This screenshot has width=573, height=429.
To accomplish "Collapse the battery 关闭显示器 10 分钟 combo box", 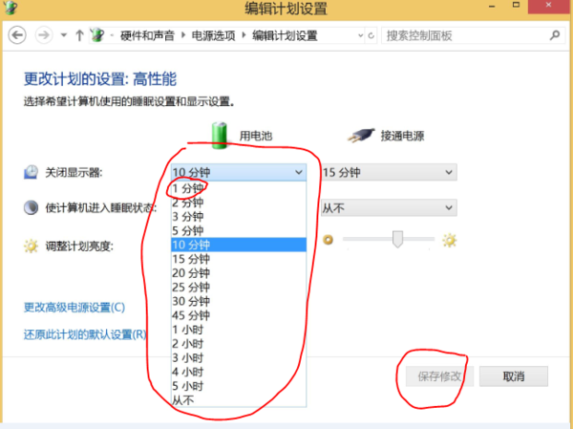I will pos(239,172).
